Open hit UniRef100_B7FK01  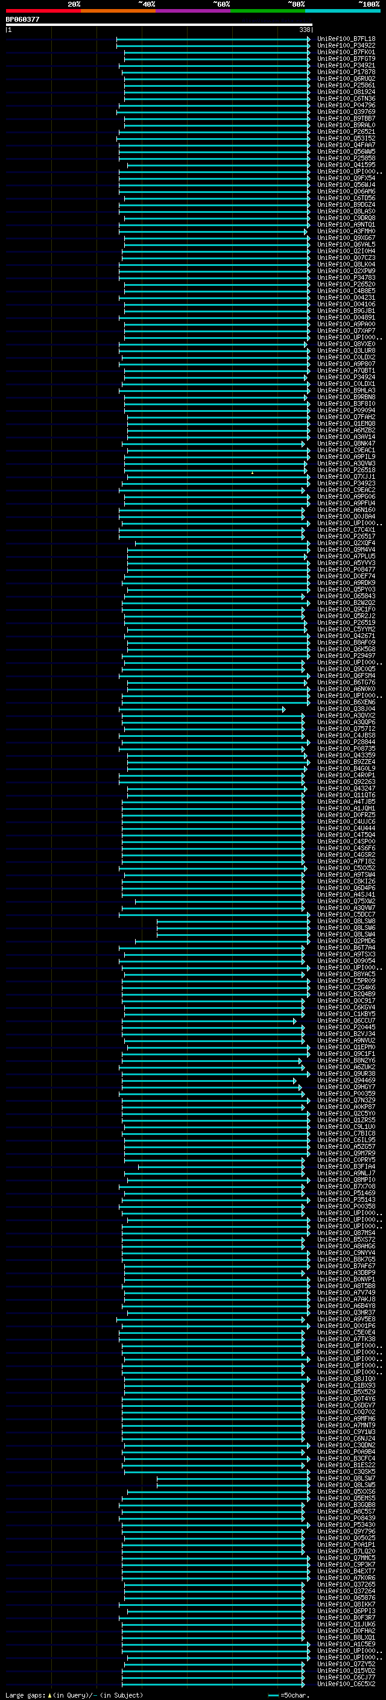(346, 52)
